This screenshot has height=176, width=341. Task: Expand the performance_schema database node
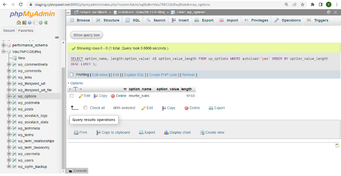point(4,45)
